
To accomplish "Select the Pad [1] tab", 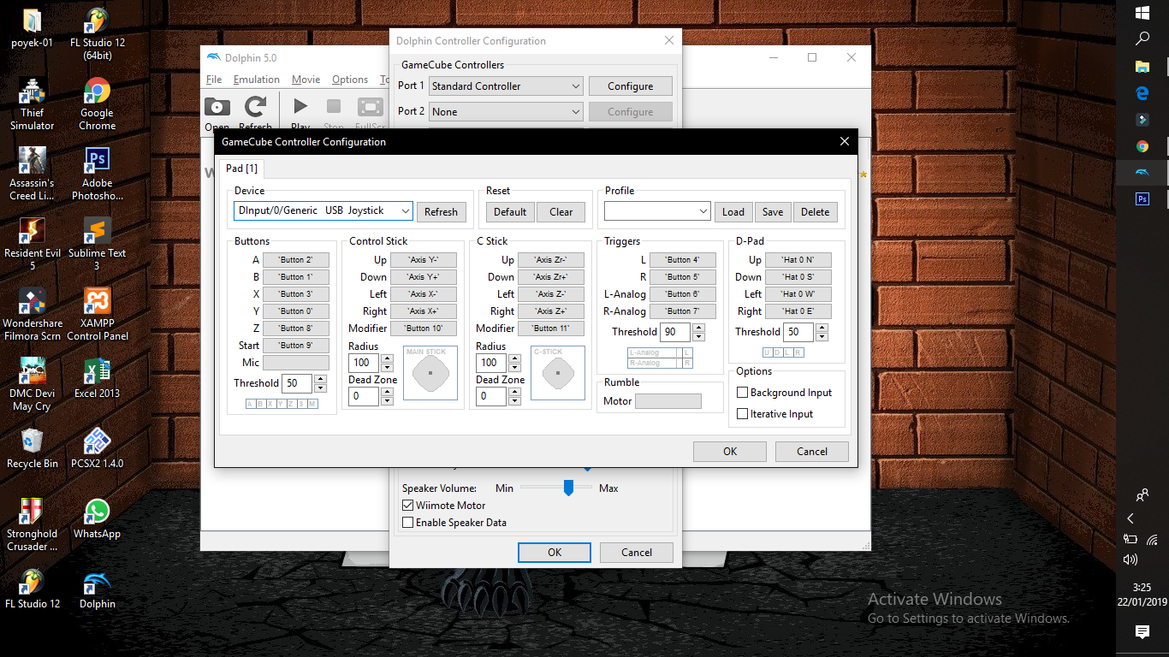I will point(241,169).
